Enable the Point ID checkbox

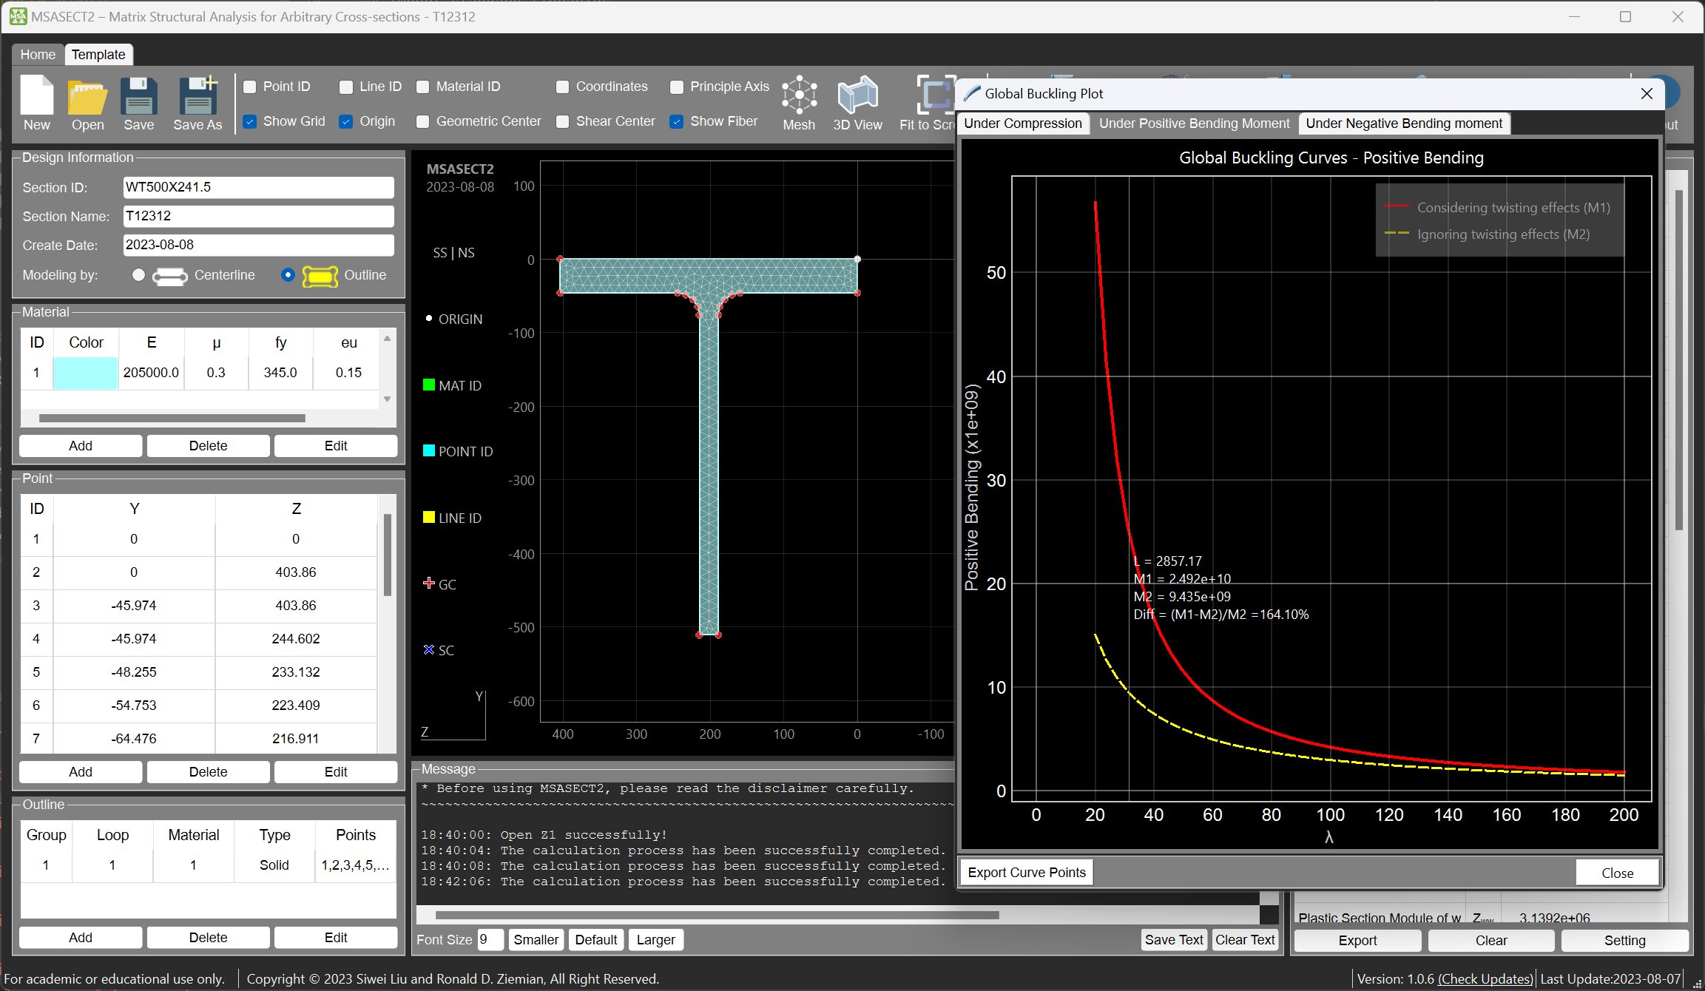pos(250,87)
